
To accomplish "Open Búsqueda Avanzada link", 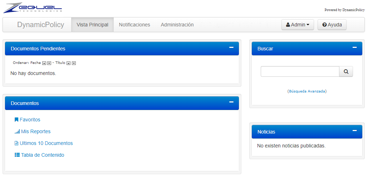I will pos(307,91).
